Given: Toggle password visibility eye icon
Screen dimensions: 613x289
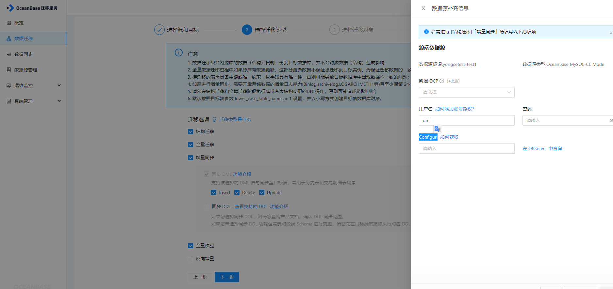Looking at the screenshot, I should point(611,120).
